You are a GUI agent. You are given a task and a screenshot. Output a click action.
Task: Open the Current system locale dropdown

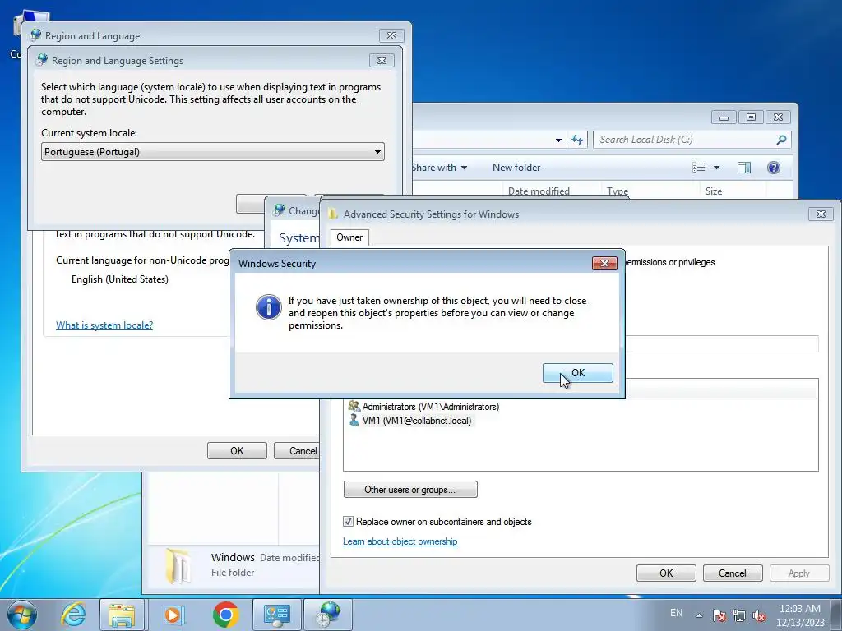tap(213, 152)
